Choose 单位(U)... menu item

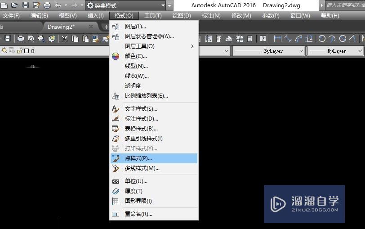click(154, 181)
